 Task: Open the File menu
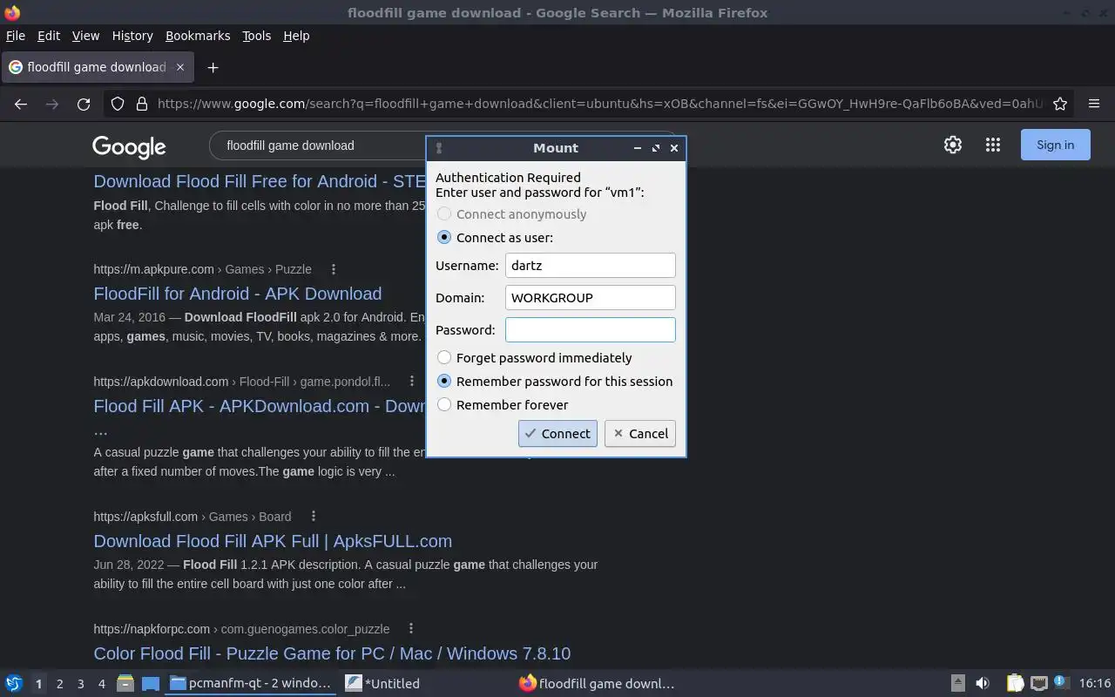(x=16, y=36)
